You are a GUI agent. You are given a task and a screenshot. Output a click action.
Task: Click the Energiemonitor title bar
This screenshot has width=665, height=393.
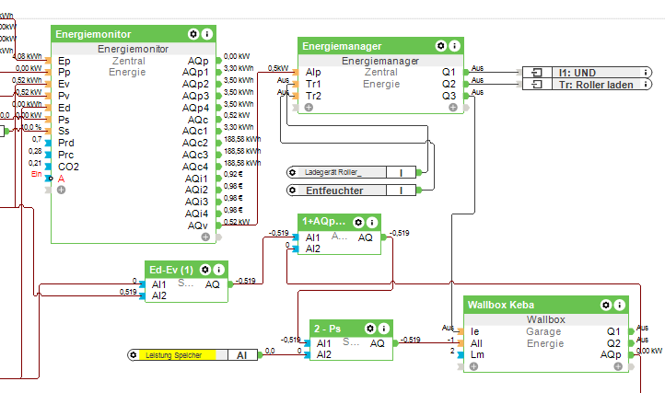(x=134, y=34)
